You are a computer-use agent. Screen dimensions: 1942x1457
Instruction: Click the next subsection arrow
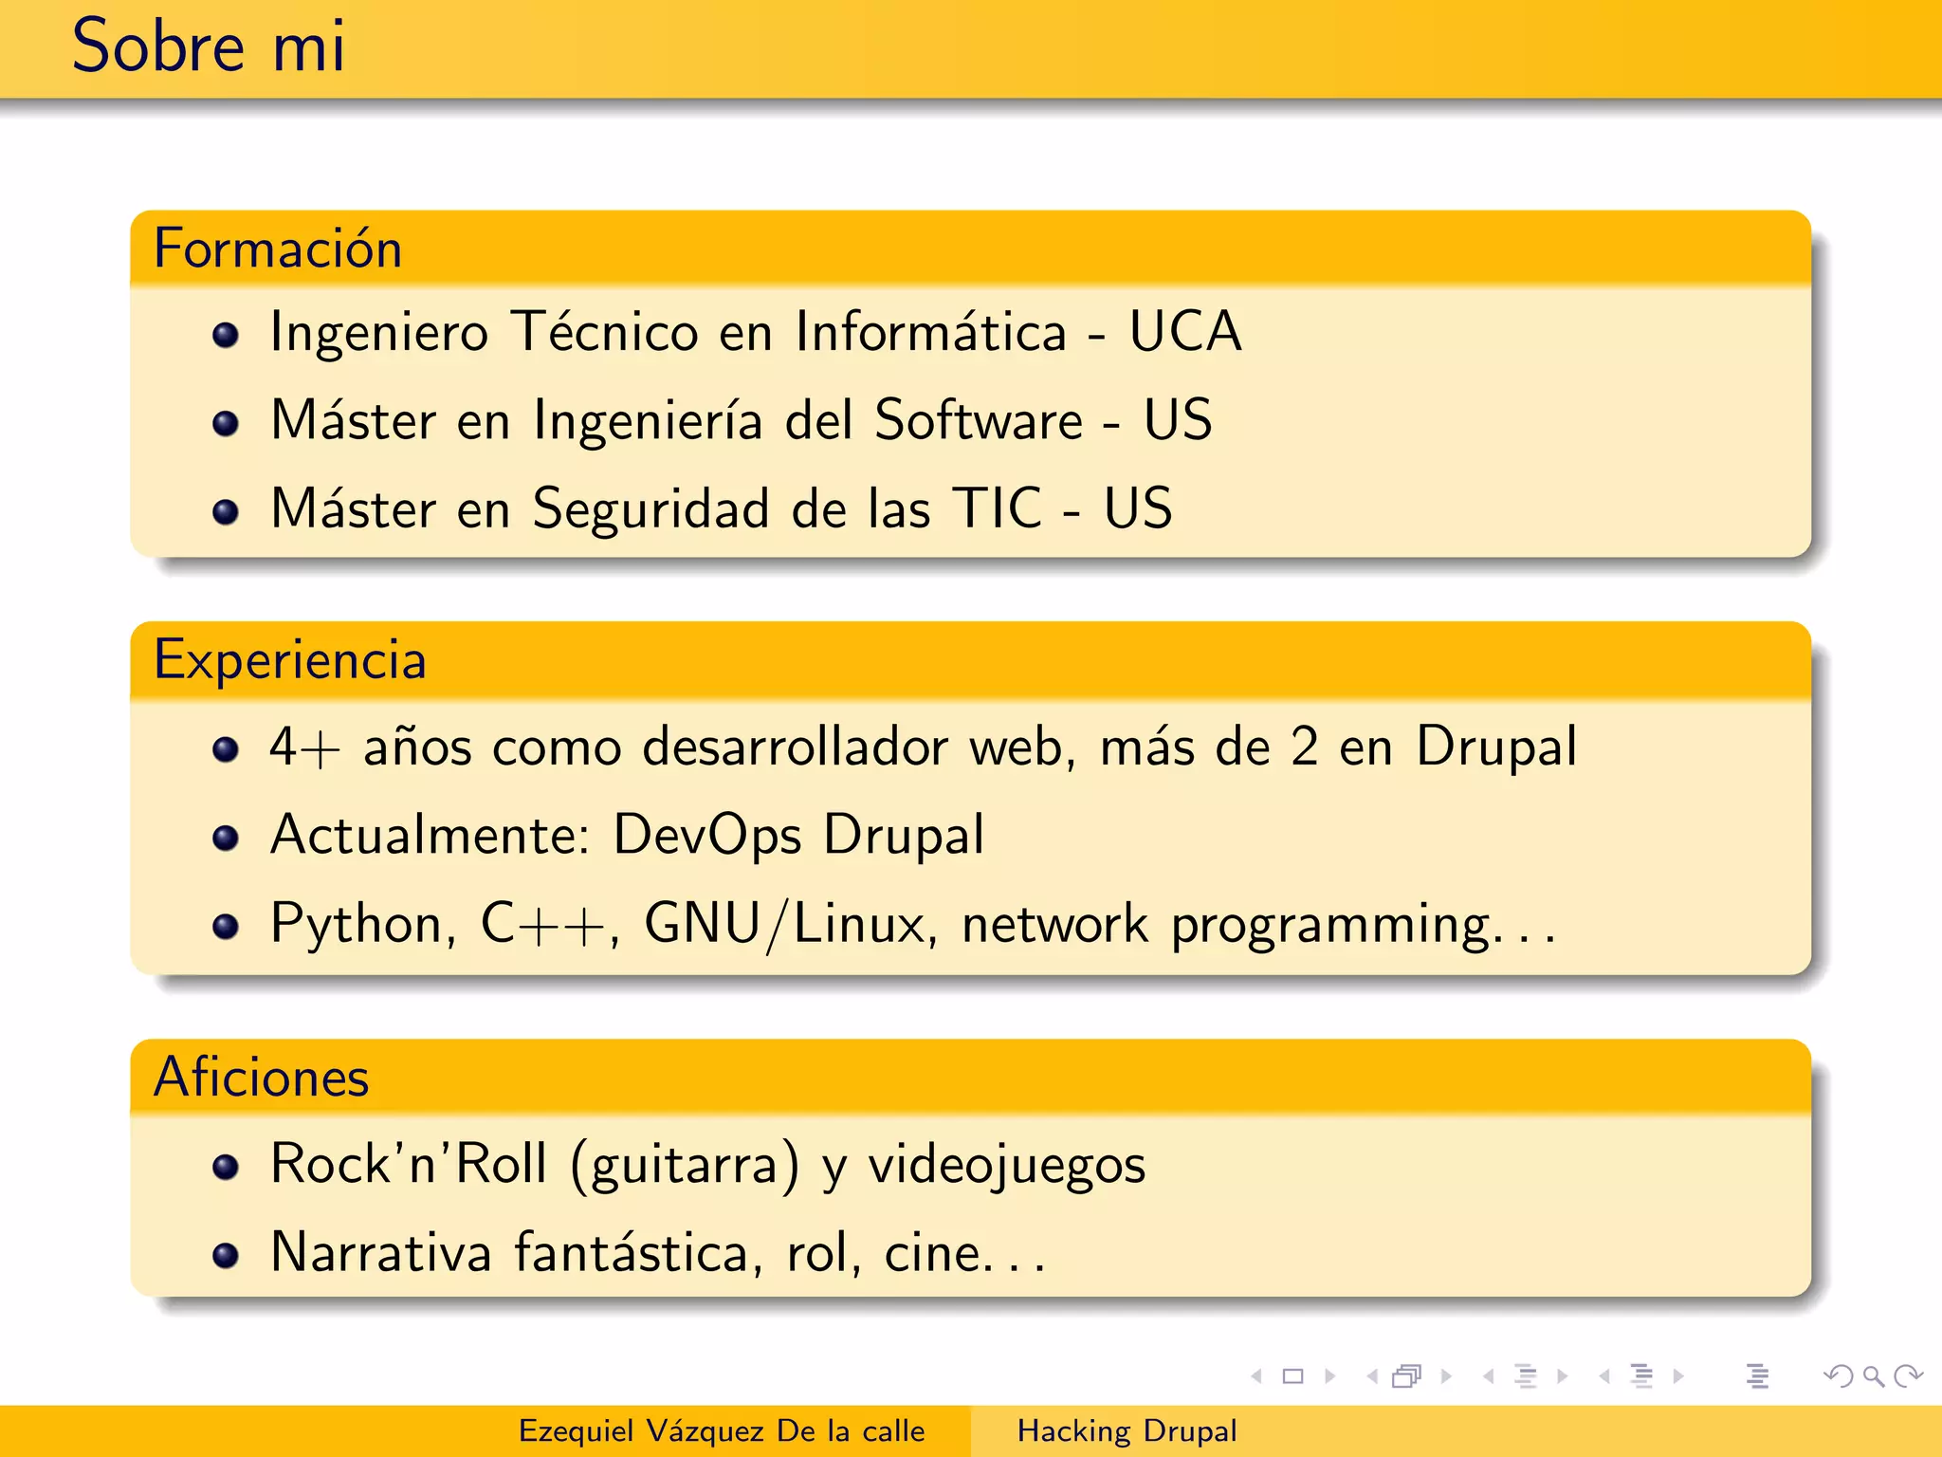pyautogui.click(x=1562, y=1375)
